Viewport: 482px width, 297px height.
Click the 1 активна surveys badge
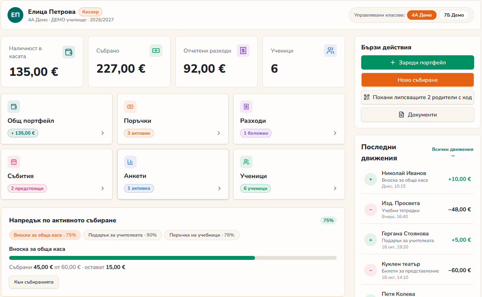point(139,188)
